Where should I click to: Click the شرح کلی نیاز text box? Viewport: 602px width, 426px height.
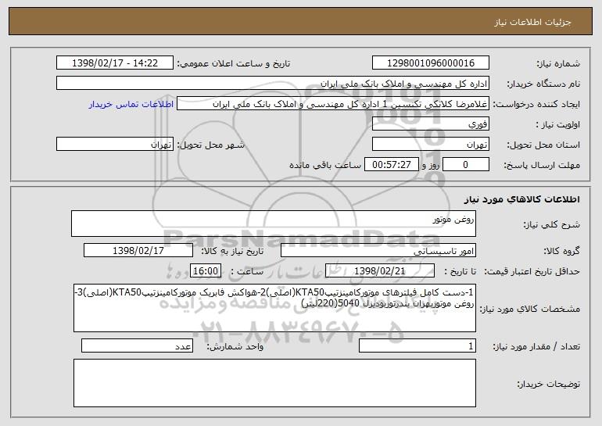(x=274, y=224)
